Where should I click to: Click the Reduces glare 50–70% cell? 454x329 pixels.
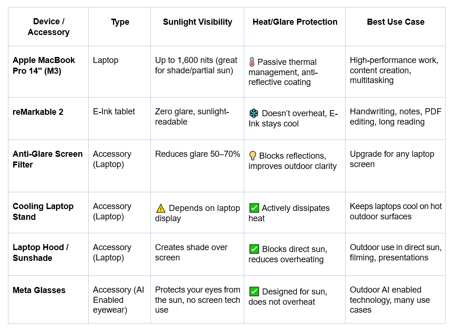[x=198, y=154]
